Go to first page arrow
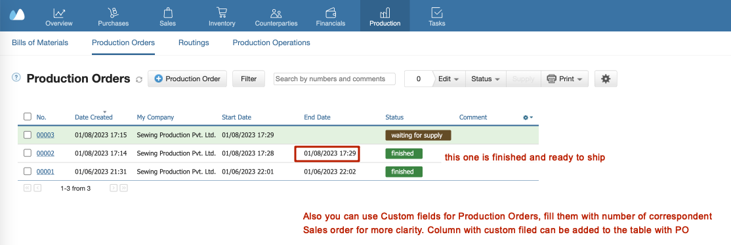Image resolution: width=731 pixels, height=245 pixels. (27, 188)
